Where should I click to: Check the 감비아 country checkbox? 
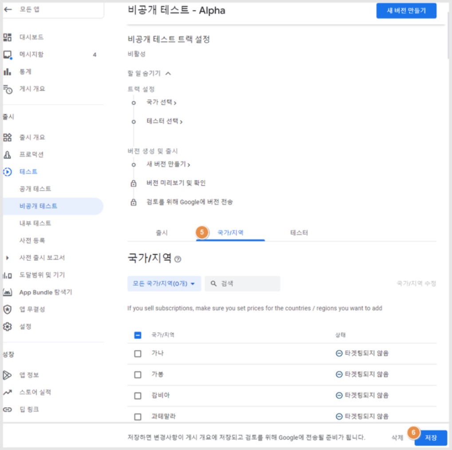point(138,396)
